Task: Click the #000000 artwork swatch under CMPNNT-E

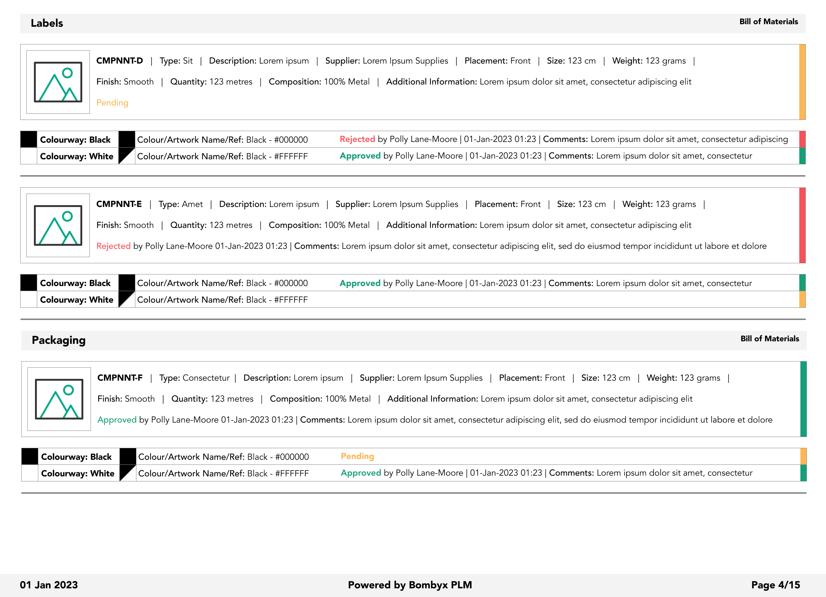Action: point(127,283)
